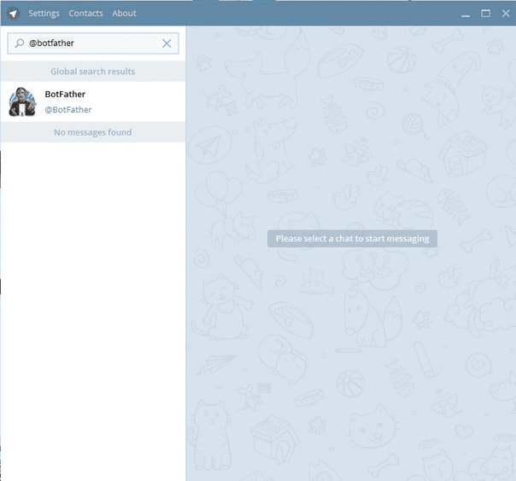The height and width of the screenshot is (481, 516).
Task: Open the BotFather chat by its bold name
Action: 65,94
